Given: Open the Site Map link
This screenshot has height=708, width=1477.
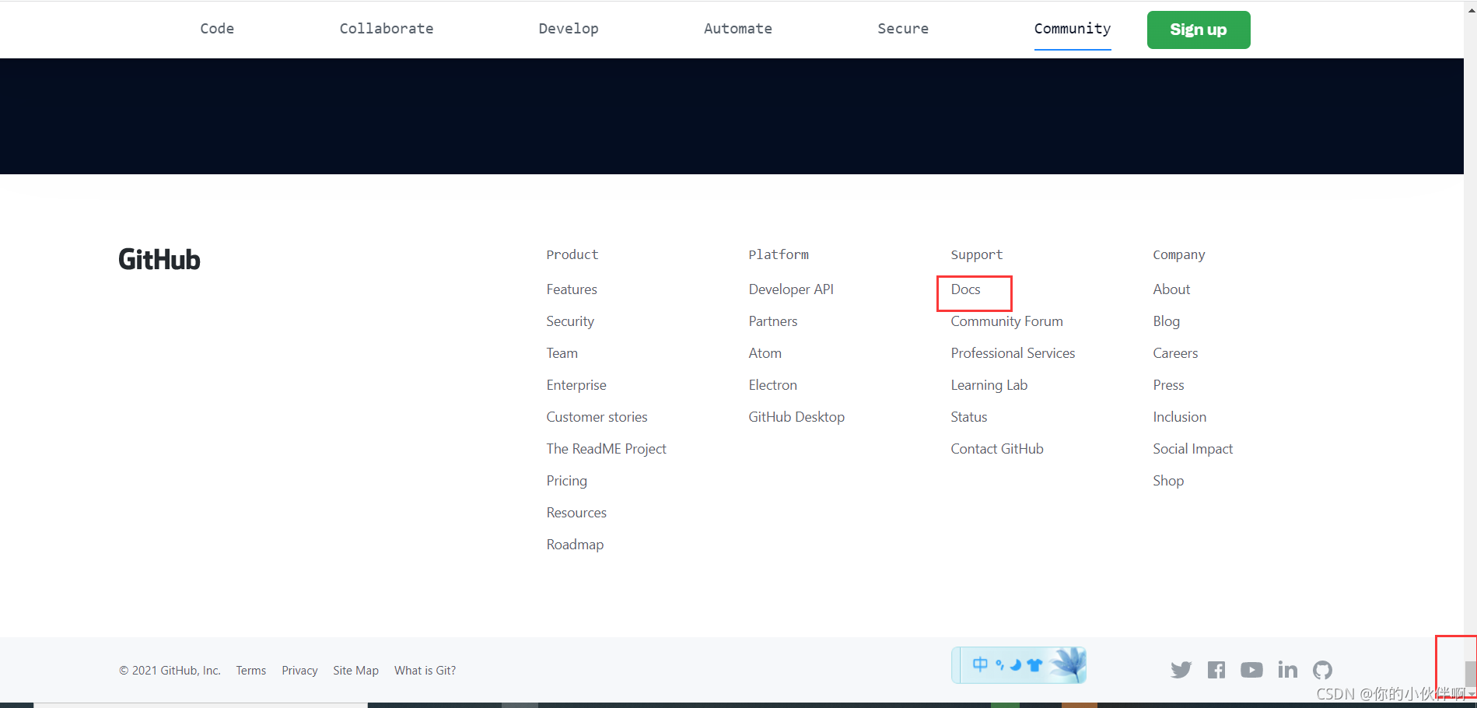Looking at the screenshot, I should 355,671.
